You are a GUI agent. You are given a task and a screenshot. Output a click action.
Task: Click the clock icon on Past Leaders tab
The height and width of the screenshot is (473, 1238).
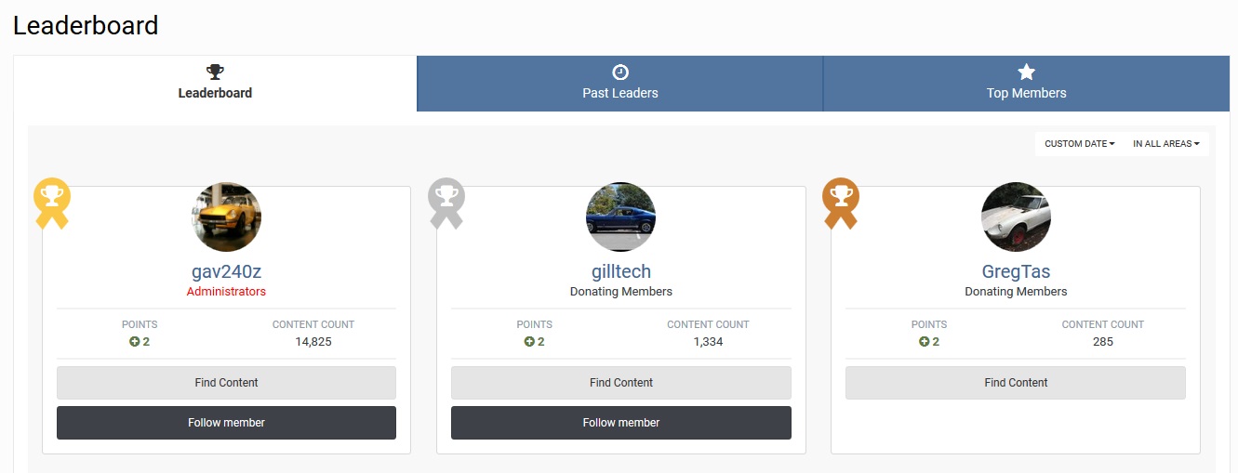[x=620, y=72]
